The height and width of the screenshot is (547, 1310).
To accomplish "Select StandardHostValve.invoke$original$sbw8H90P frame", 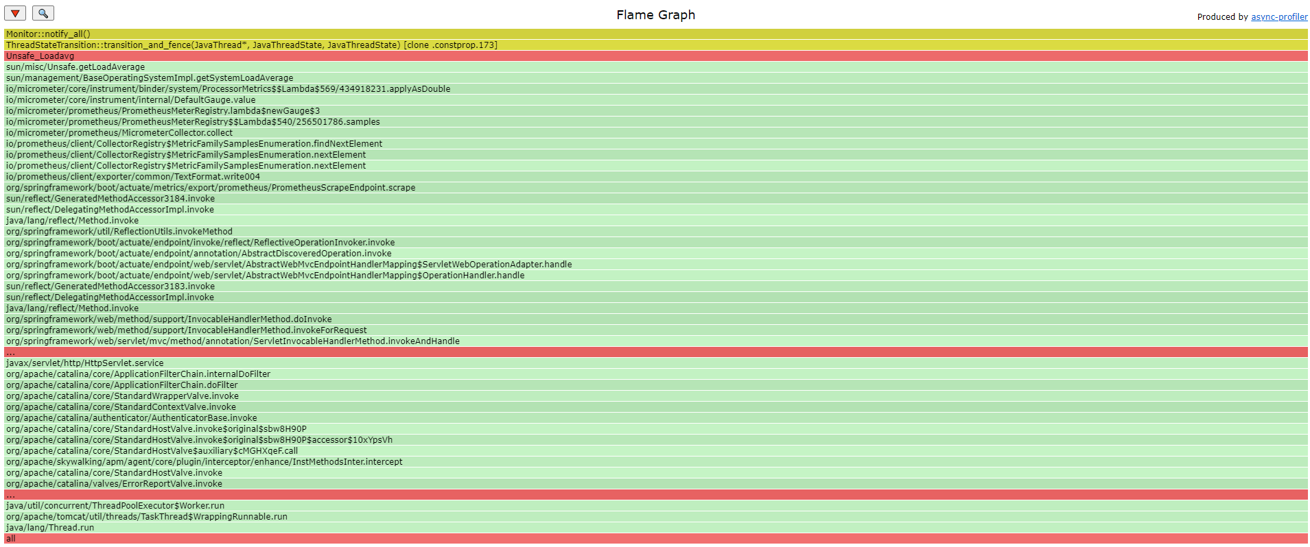I will [x=655, y=429].
